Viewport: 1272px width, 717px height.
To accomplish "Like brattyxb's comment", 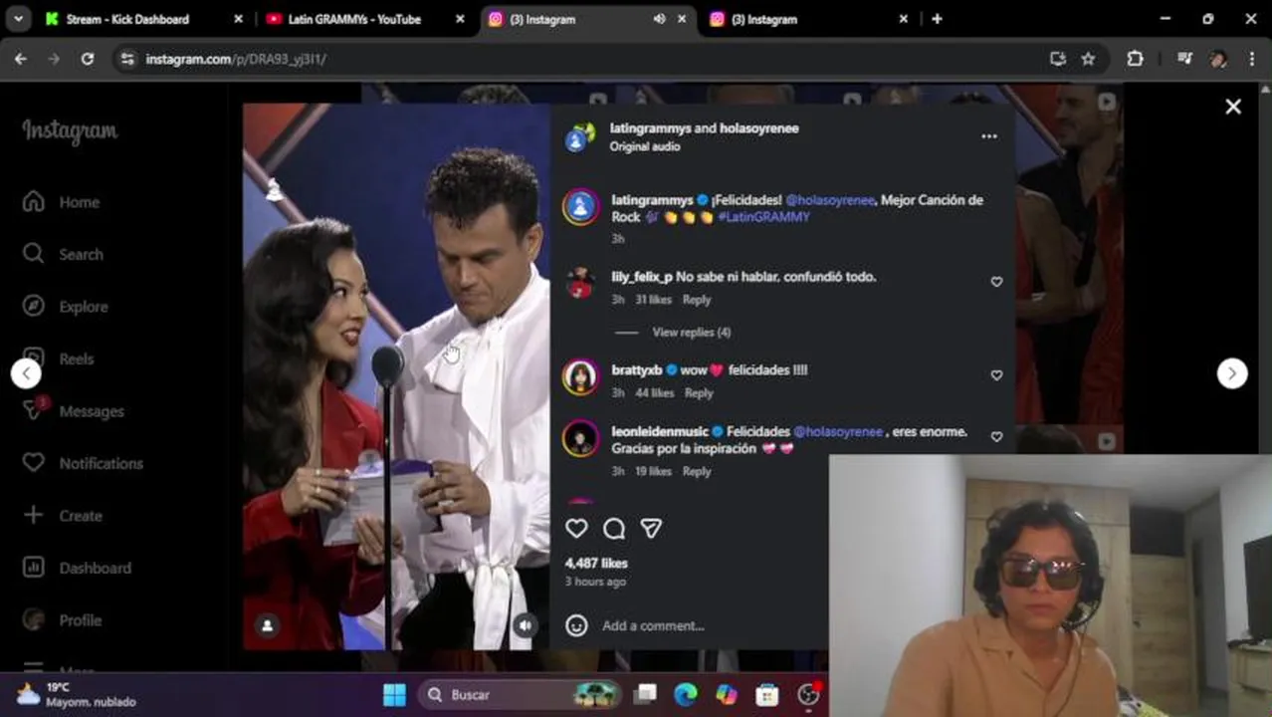I will coord(996,375).
